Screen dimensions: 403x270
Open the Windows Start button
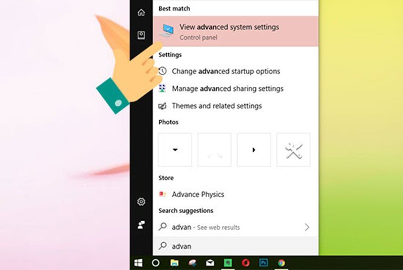pyautogui.click(x=138, y=262)
